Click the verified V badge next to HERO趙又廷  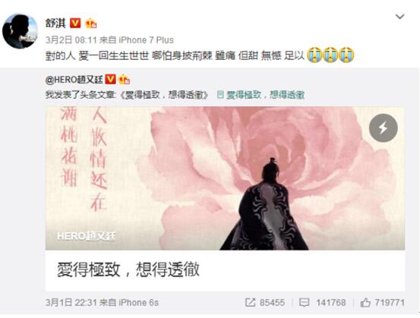[x=110, y=80]
